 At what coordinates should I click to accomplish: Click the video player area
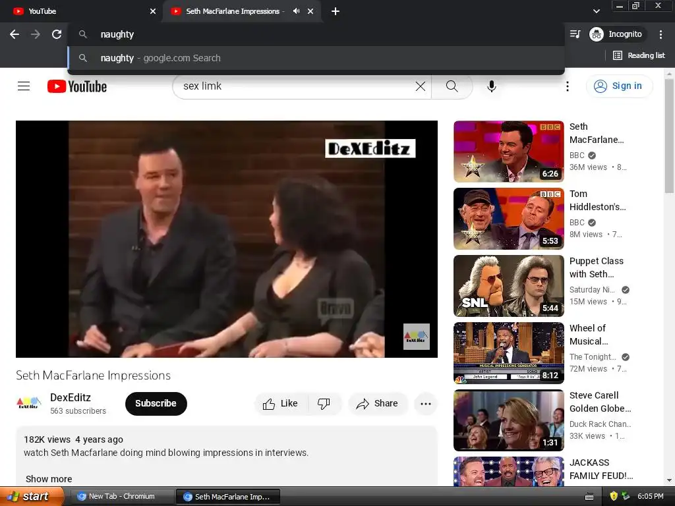coord(227,239)
